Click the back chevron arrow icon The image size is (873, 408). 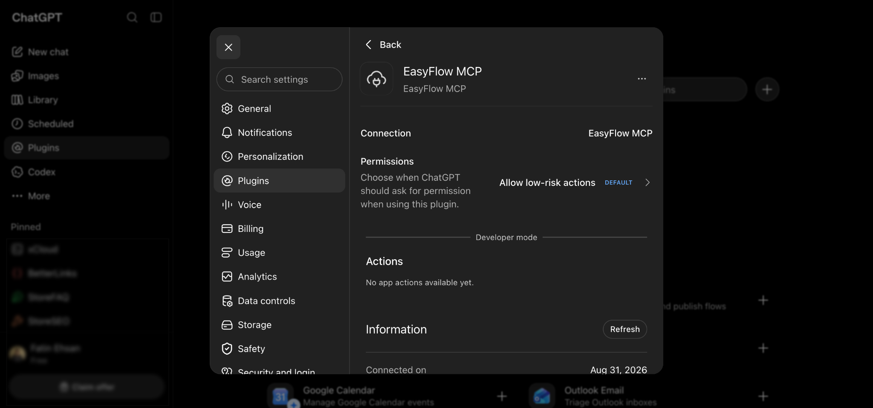(369, 45)
